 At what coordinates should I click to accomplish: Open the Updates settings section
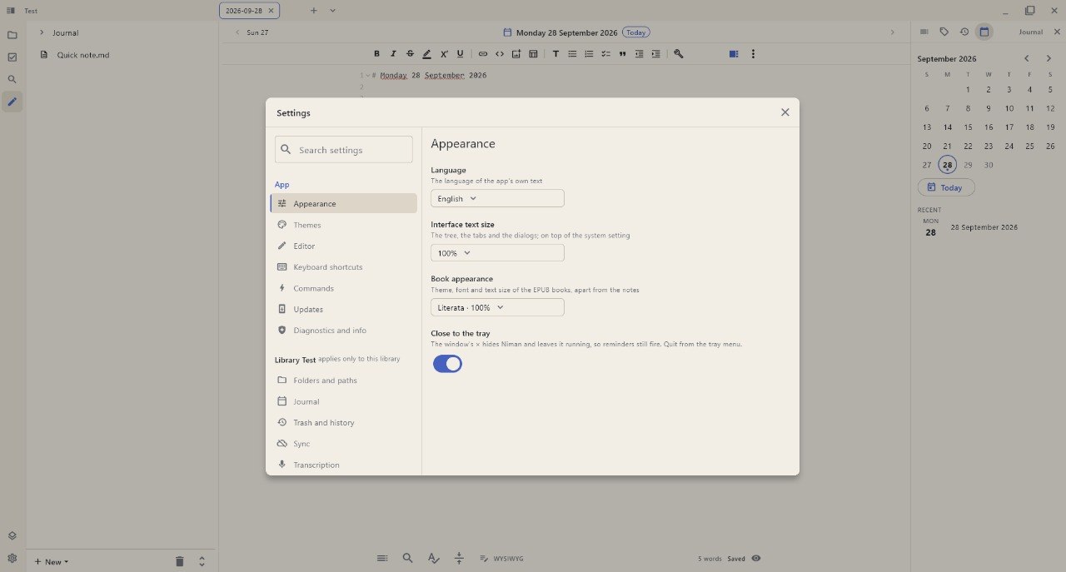(x=344, y=309)
